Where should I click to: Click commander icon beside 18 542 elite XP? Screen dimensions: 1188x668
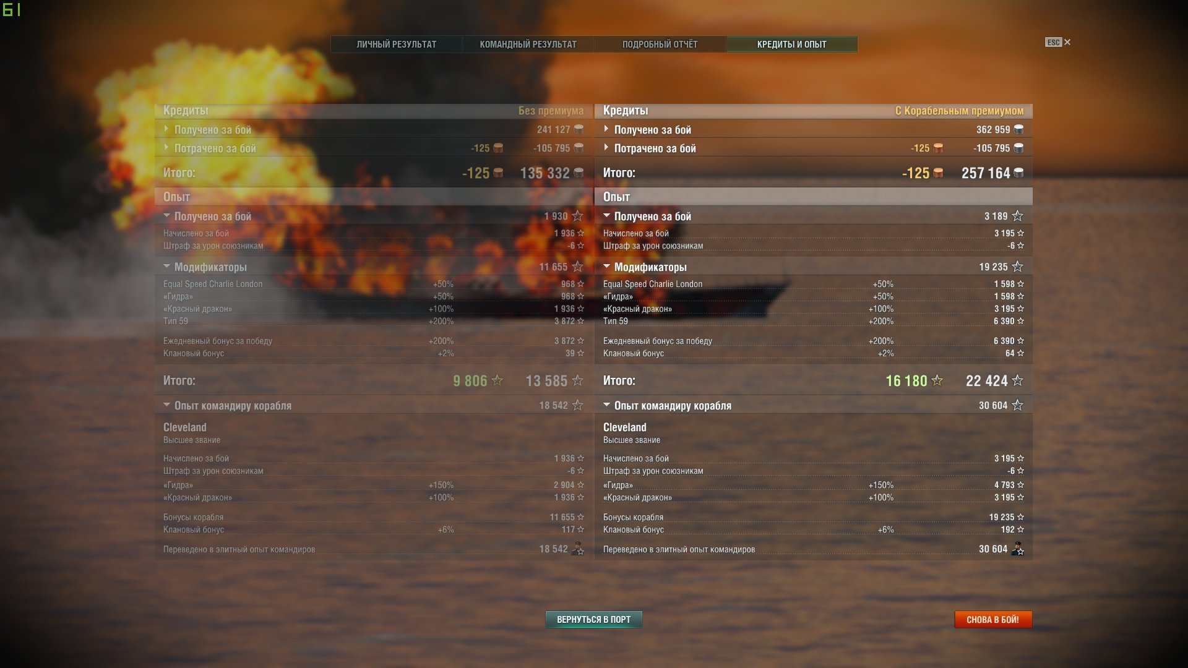[x=578, y=549]
